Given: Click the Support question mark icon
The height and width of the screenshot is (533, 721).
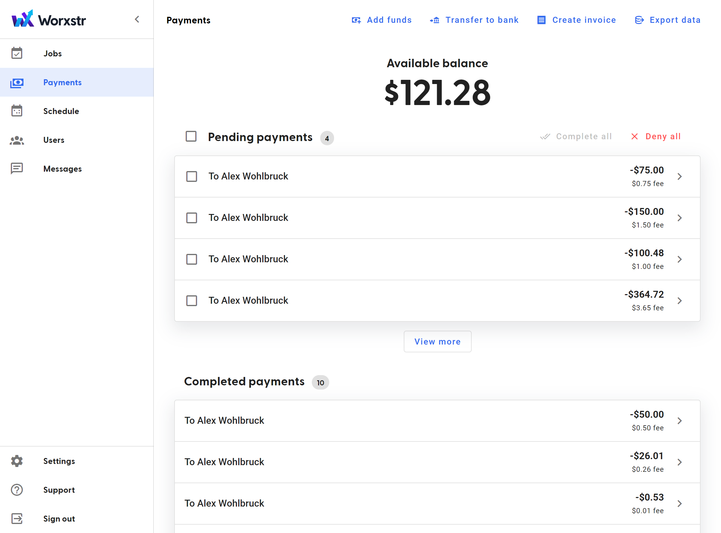Looking at the screenshot, I should click(17, 490).
